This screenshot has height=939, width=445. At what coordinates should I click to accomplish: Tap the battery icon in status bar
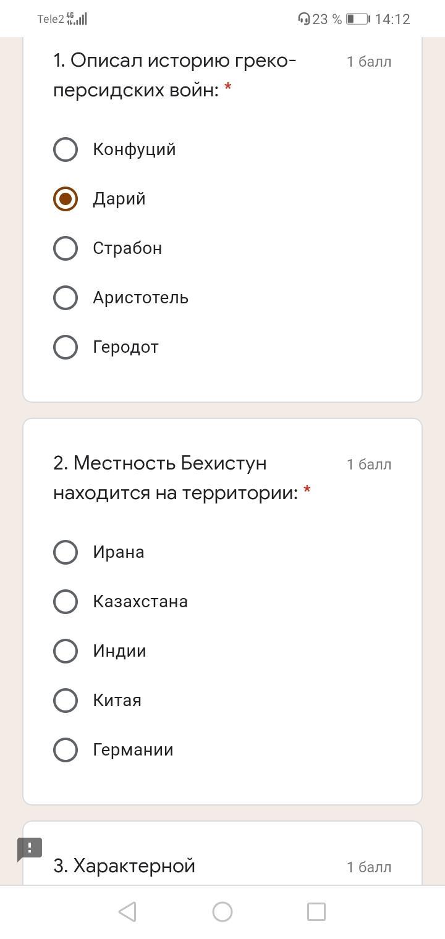(358, 19)
